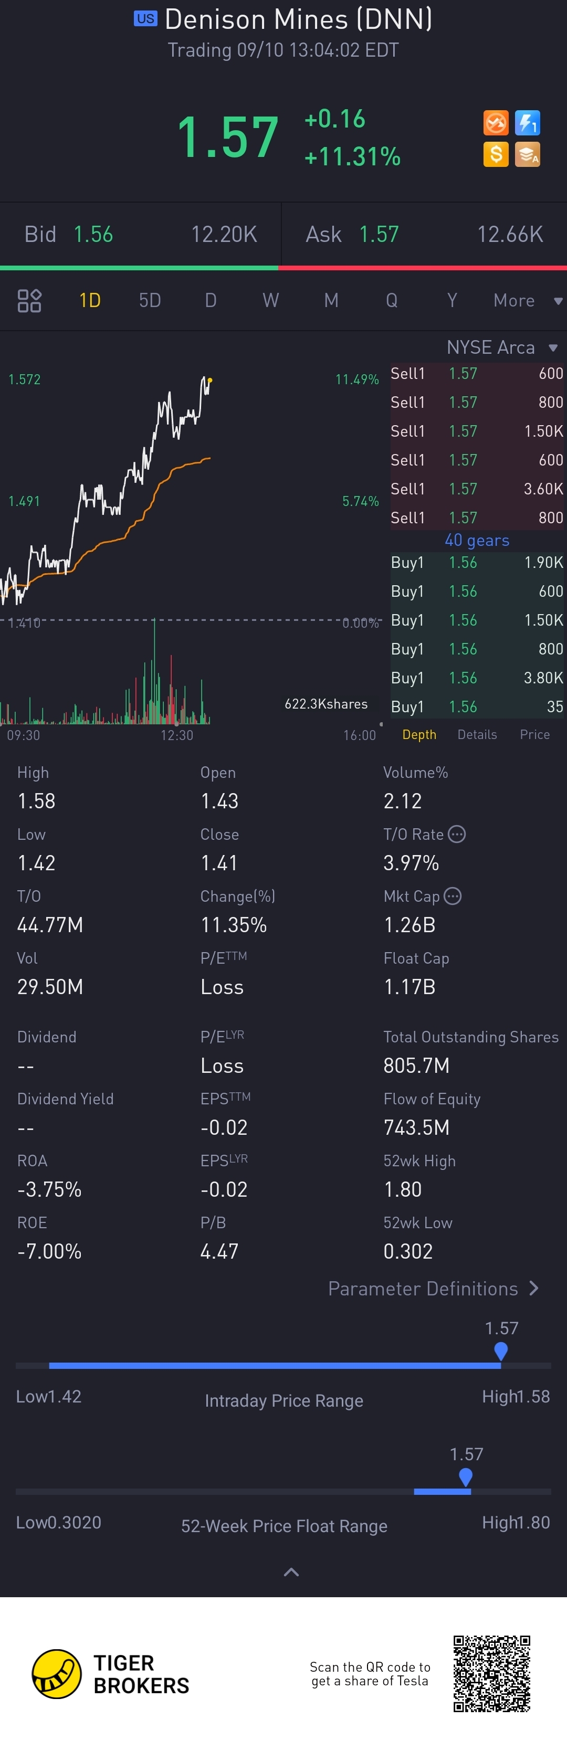
Task: Tap the ROA value -3.75%
Action: point(50,1189)
